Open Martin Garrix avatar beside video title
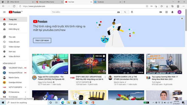The height and width of the screenshot is (105, 187). [110, 78]
